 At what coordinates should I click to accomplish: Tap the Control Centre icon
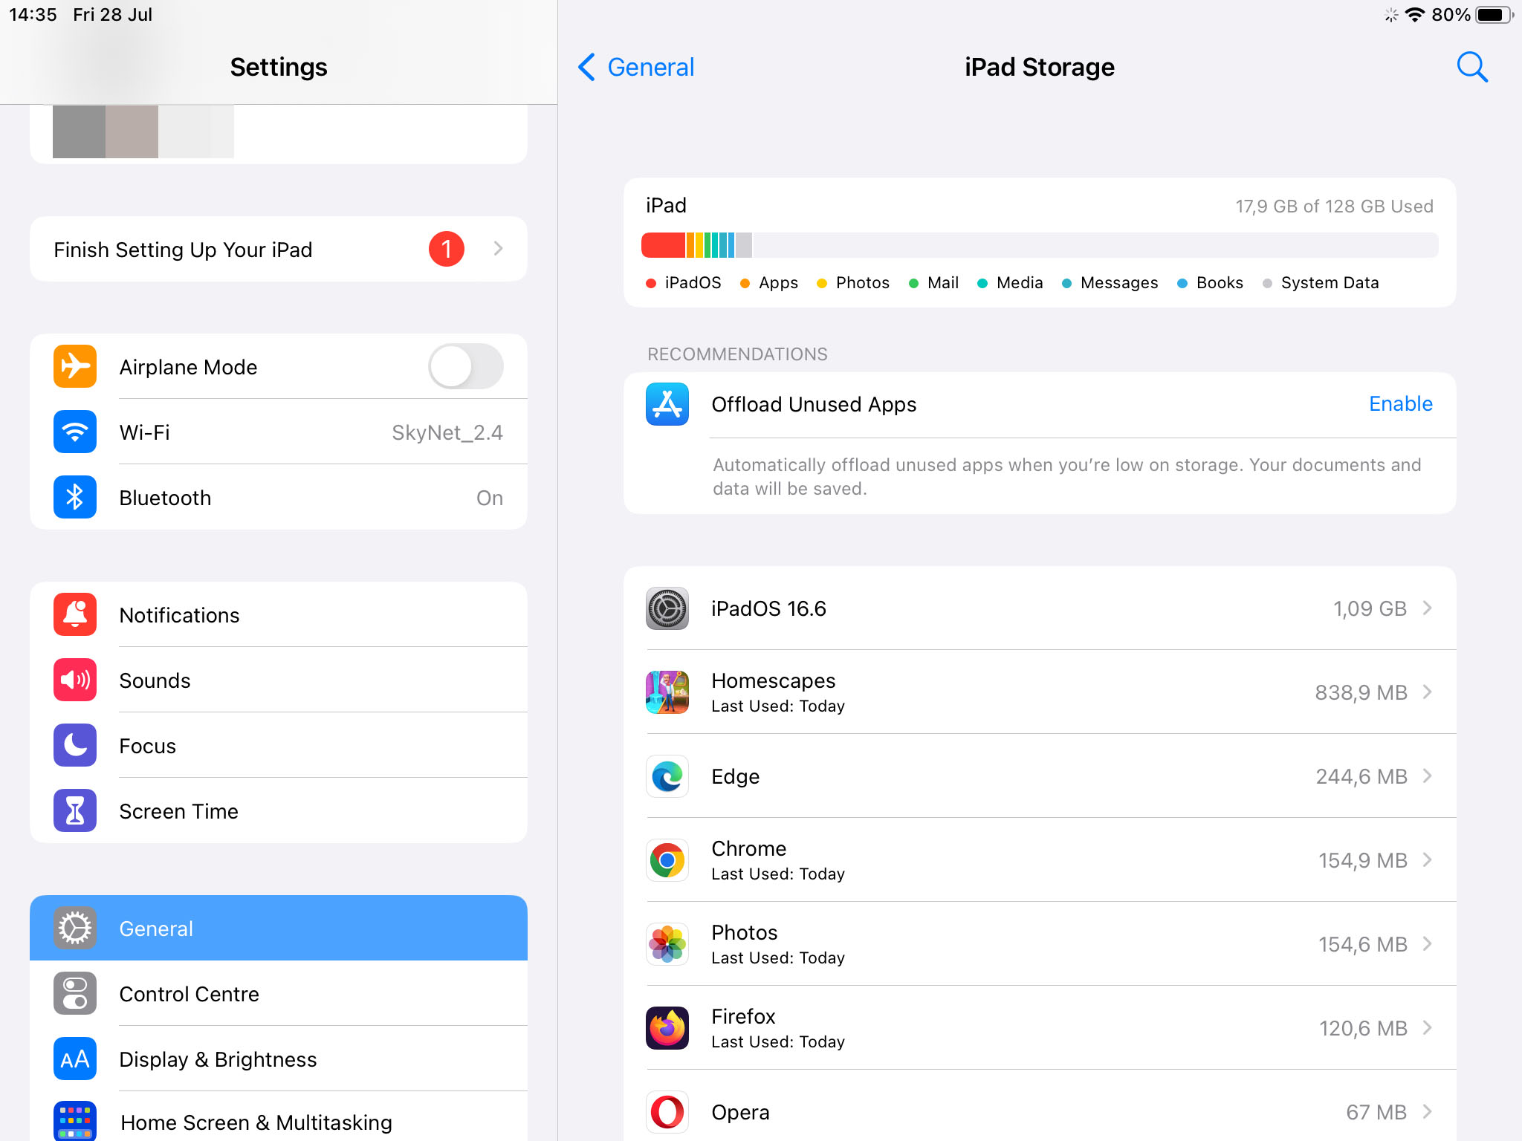click(x=75, y=993)
